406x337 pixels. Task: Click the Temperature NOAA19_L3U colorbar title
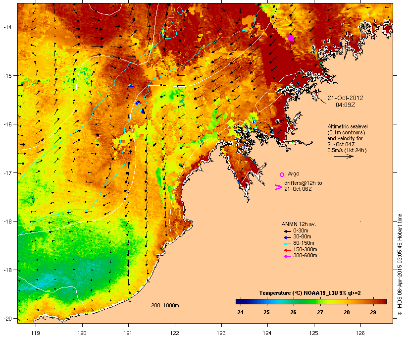tap(310, 293)
